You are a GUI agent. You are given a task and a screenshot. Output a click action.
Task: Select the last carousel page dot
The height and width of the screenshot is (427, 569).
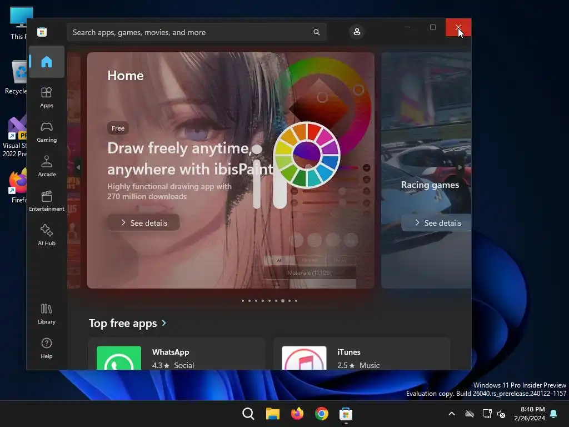coord(296,301)
